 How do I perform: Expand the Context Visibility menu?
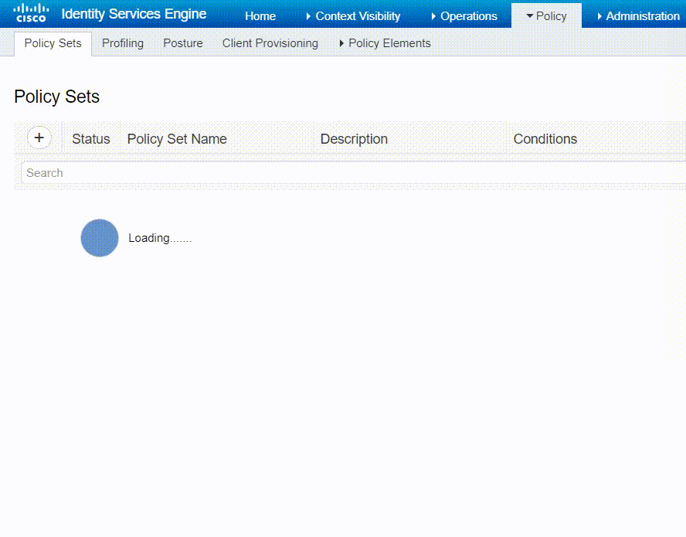[x=353, y=16]
